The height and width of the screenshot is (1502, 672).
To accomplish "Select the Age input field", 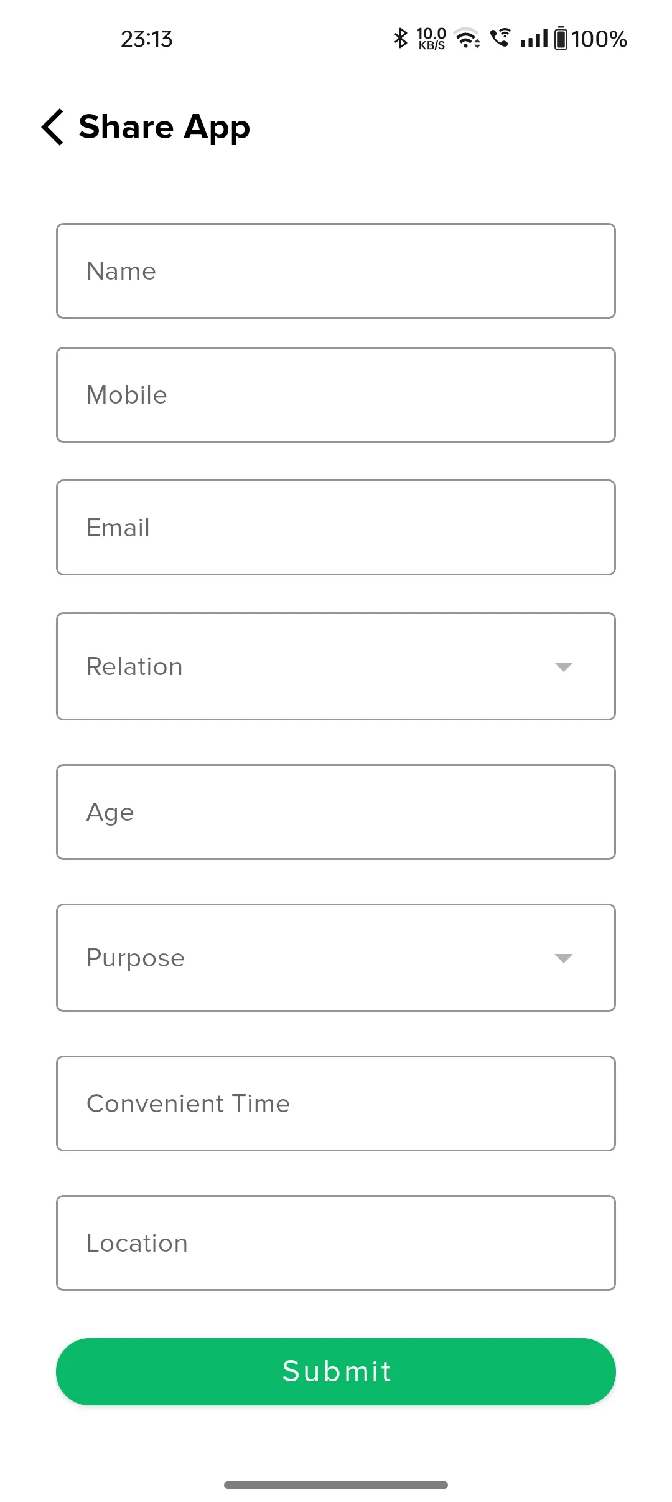I will 336,812.
